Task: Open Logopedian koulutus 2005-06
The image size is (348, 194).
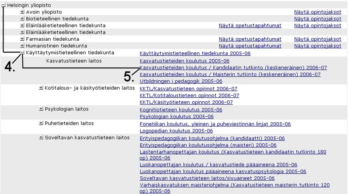Action: [x=176, y=131]
